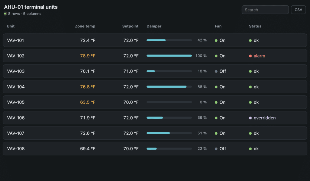This screenshot has width=310, height=181.
Task: Click the green fan dot in VAV-106 row
Action: (x=216, y=118)
